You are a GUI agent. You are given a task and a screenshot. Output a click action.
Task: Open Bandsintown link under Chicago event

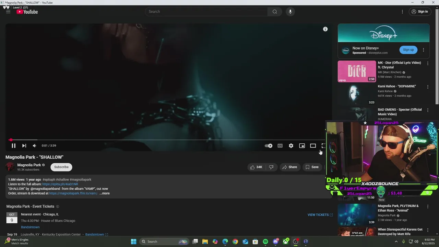(x=30, y=227)
